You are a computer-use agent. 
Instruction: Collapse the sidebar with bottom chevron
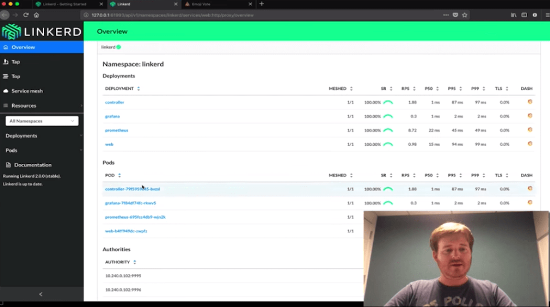click(41, 294)
